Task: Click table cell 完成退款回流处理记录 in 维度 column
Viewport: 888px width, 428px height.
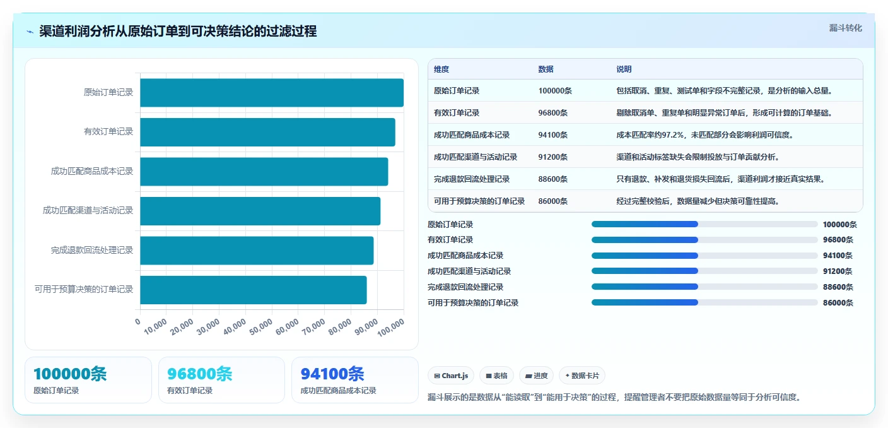Action: pyautogui.click(x=472, y=179)
